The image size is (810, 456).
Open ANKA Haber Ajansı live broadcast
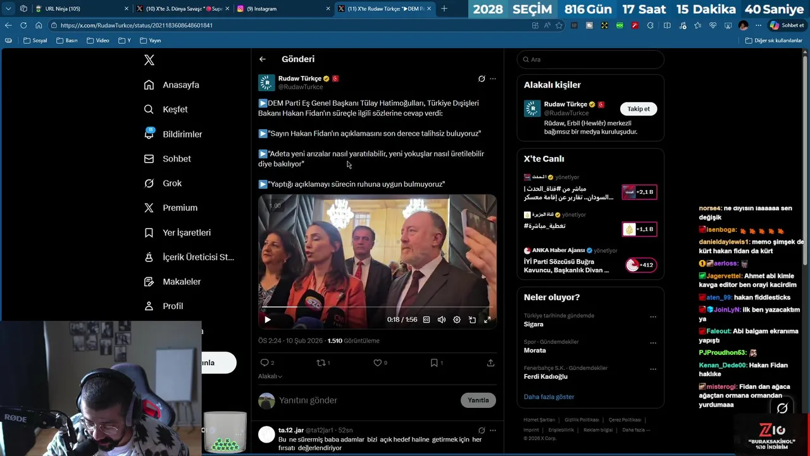[590, 260]
